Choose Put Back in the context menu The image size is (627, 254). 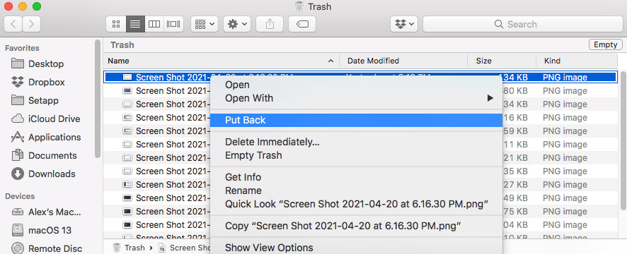click(356, 120)
